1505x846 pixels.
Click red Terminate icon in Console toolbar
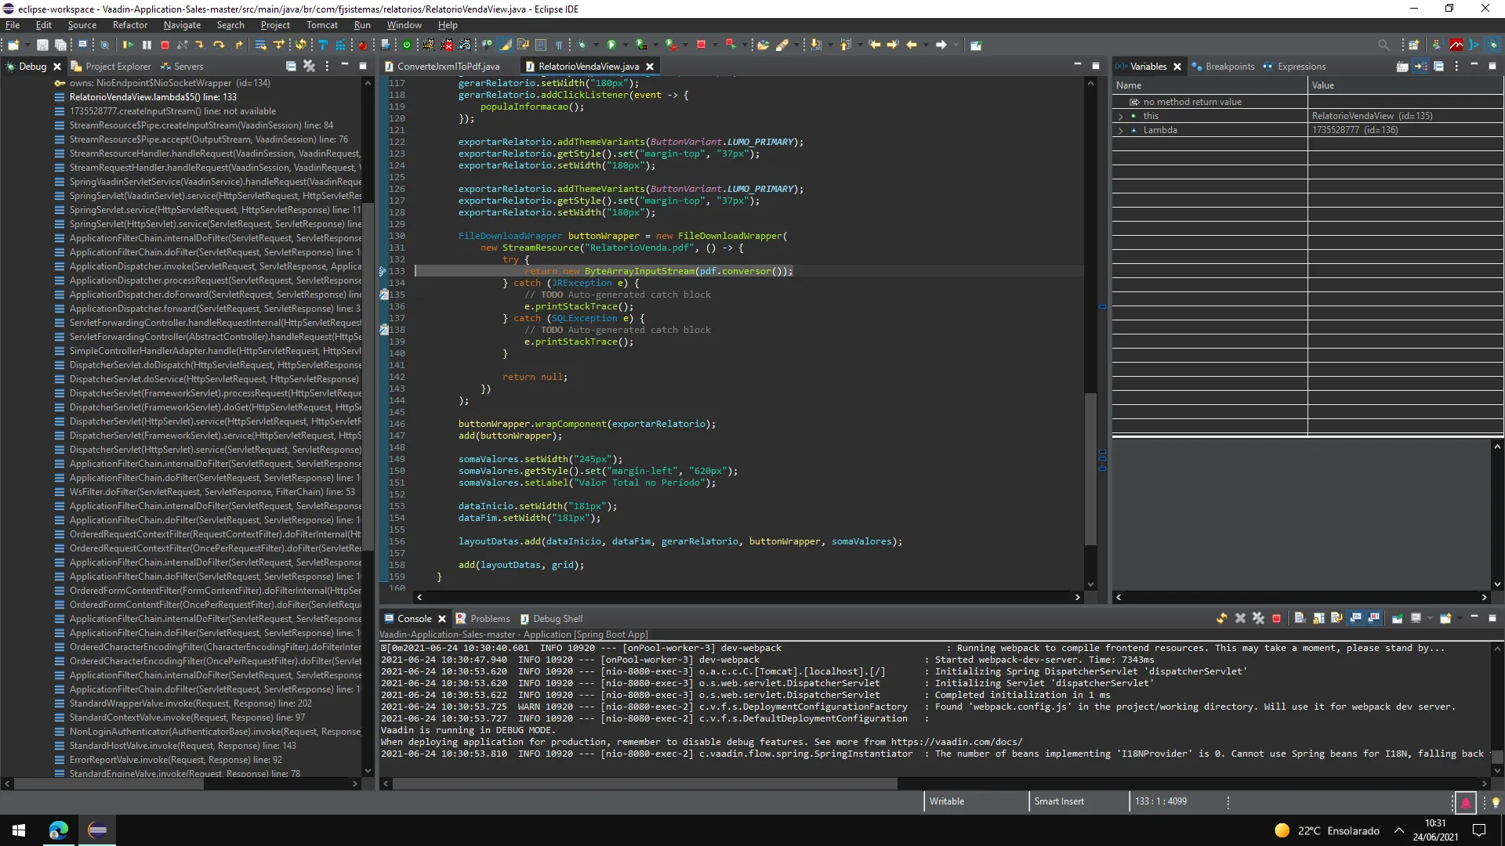[x=1276, y=619]
